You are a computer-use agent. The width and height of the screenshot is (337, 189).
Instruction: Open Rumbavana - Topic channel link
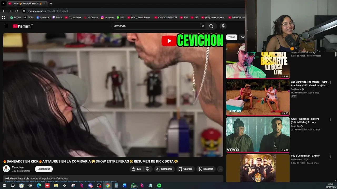coord(300,160)
